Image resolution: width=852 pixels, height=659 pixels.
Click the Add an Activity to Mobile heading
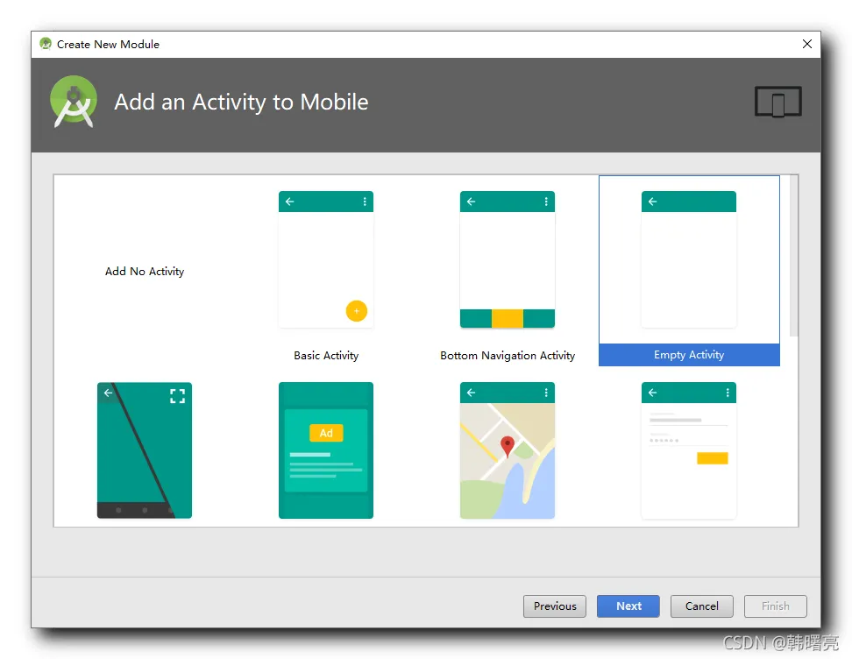coord(241,103)
